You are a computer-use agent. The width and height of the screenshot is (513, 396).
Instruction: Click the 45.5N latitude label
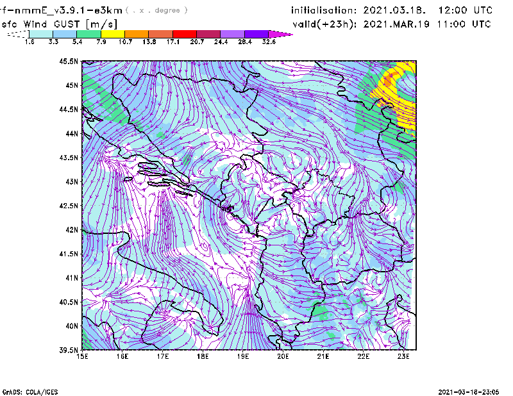point(69,61)
